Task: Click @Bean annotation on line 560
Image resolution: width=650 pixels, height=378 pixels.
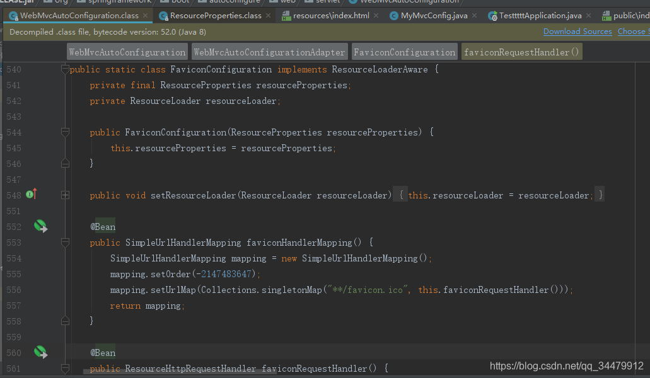Action: (103, 353)
